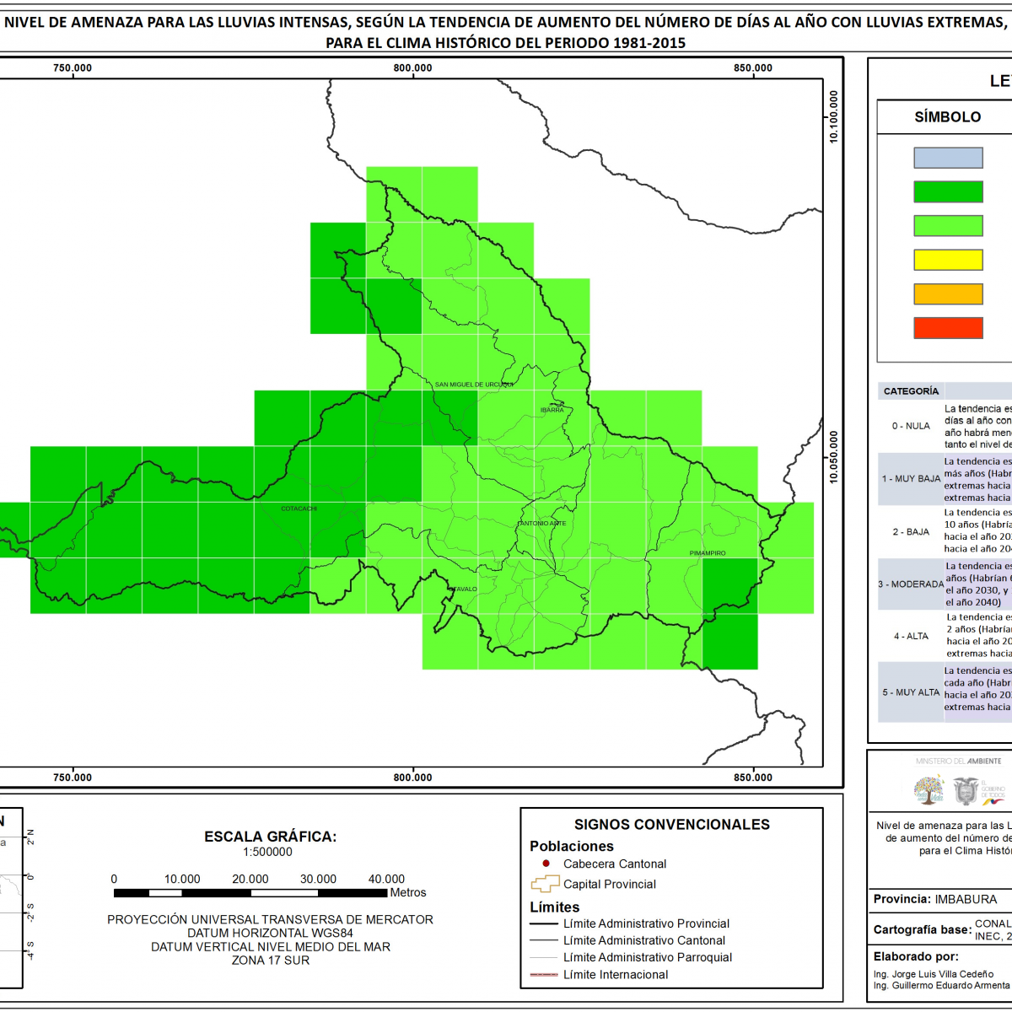Click the '4 - ALTA' category row
Image resolution: width=1012 pixels, height=1012 pixels.
945,637
